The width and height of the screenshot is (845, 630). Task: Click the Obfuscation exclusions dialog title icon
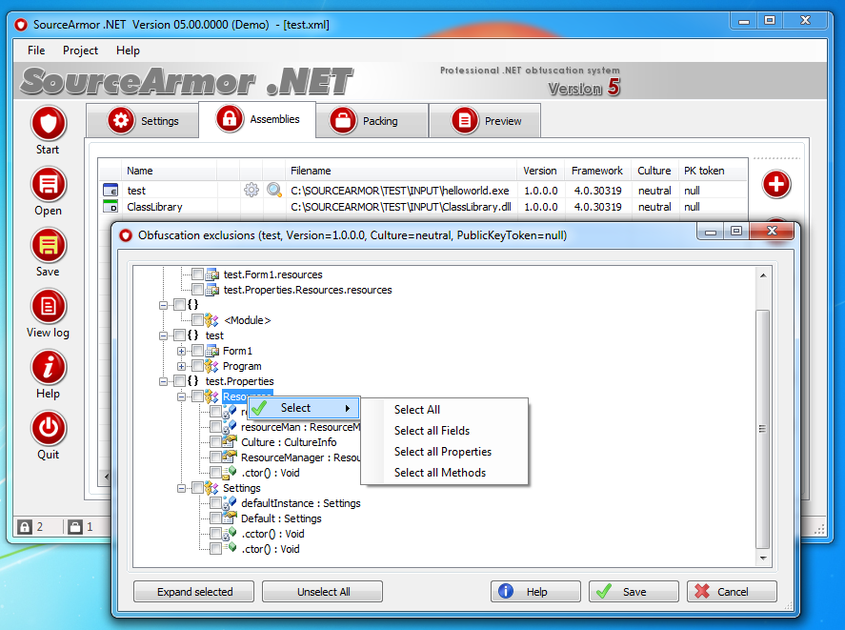(x=126, y=235)
